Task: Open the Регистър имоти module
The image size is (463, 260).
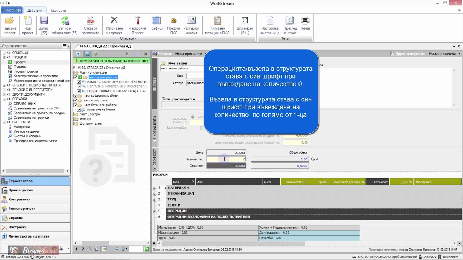Action: pyautogui.click(x=35, y=209)
